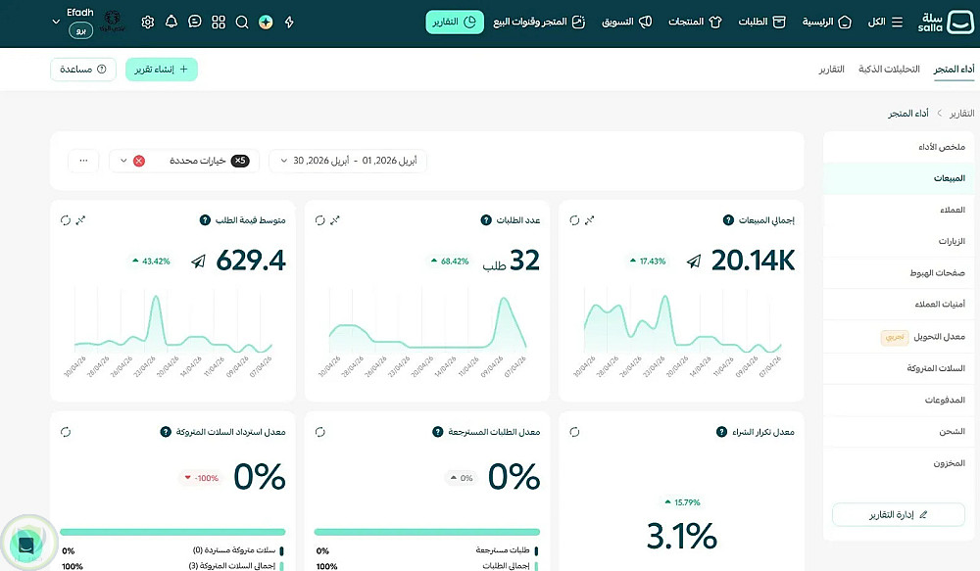
Task: Expand the Efadh account menu chevron
Action: coord(56,22)
